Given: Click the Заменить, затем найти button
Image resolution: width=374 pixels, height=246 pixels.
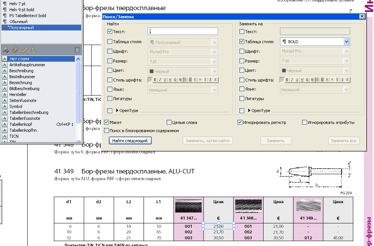Looking at the screenshot, I should click(x=208, y=141).
